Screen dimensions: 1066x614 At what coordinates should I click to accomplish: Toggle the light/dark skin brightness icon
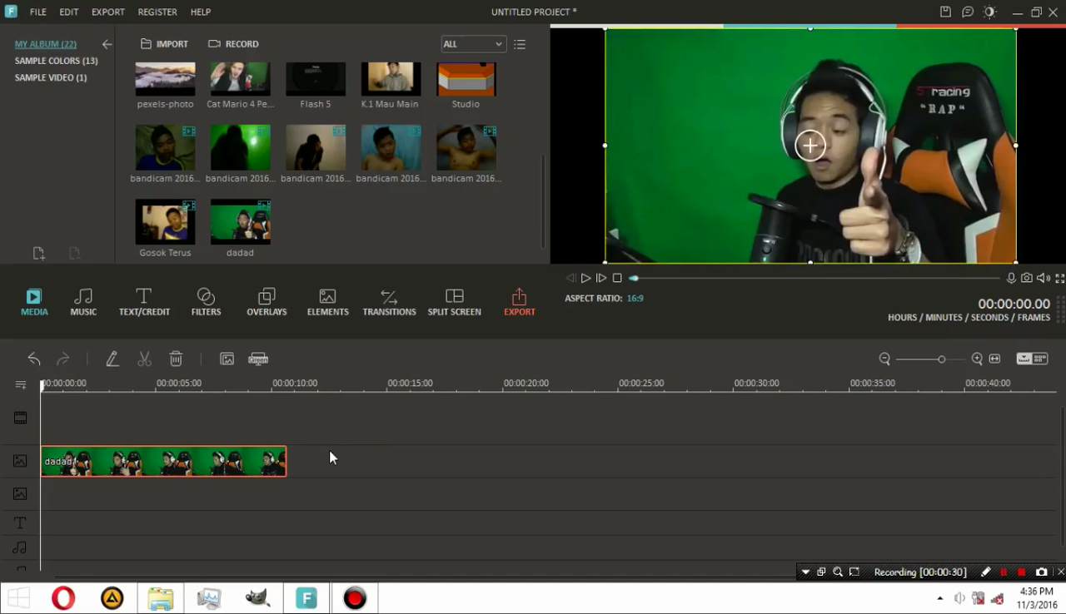pos(989,12)
